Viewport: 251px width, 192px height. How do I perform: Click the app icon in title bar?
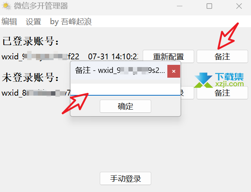pyautogui.click(x=6, y=6)
